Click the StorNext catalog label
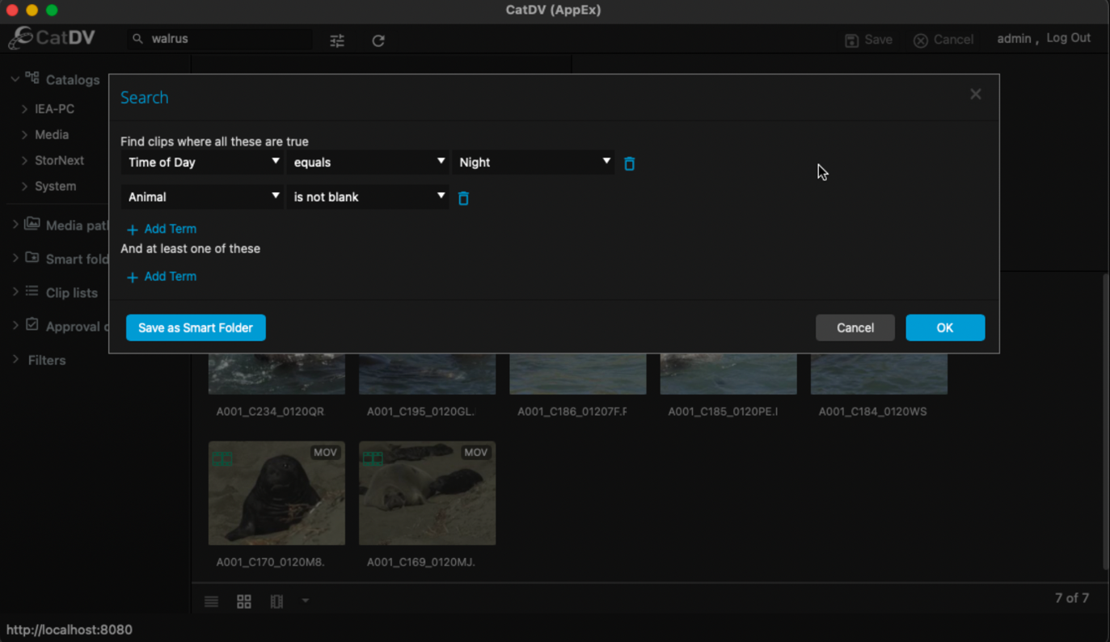Viewport: 1110px width, 642px height. 59,160
